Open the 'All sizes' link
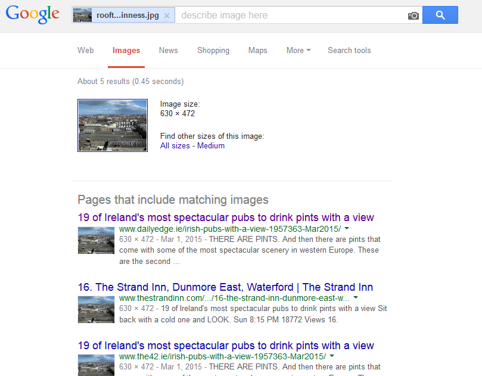The width and height of the screenshot is (482, 376). pos(175,146)
